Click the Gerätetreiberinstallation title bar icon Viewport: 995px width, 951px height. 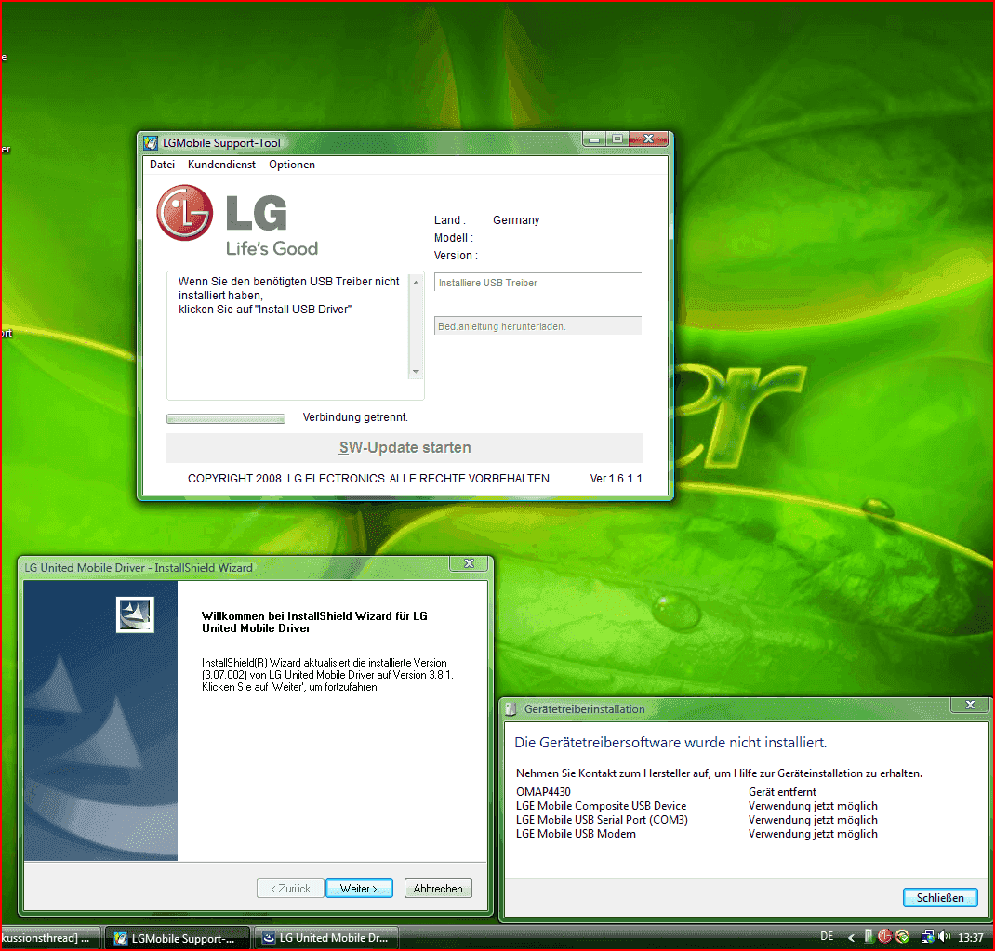click(x=511, y=708)
